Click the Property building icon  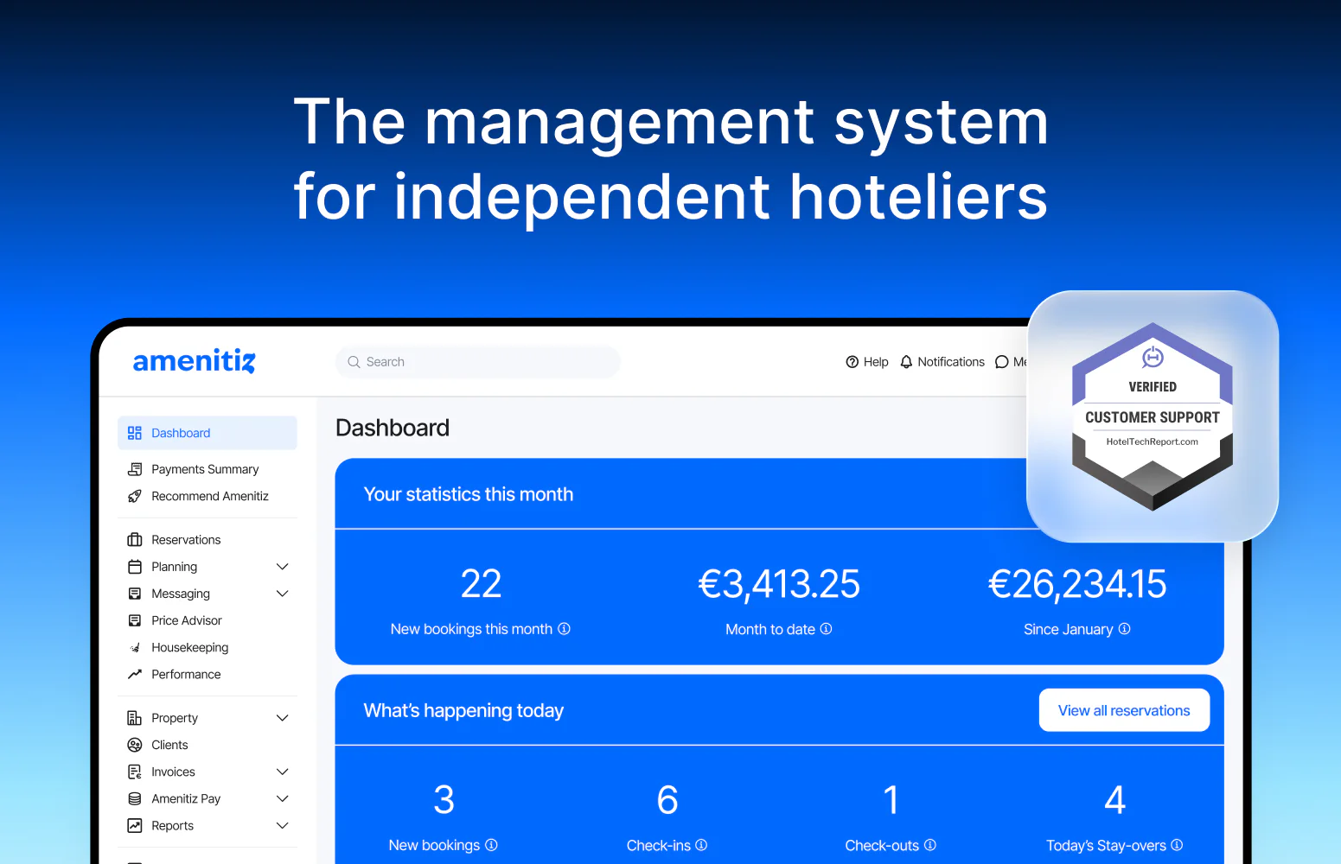(x=135, y=718)
